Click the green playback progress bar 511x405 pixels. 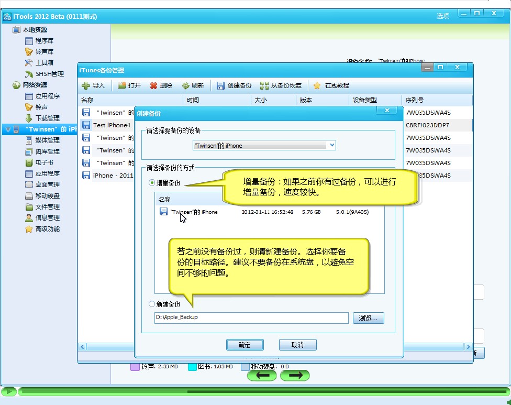pyautogui.click(x=263, y=391)
